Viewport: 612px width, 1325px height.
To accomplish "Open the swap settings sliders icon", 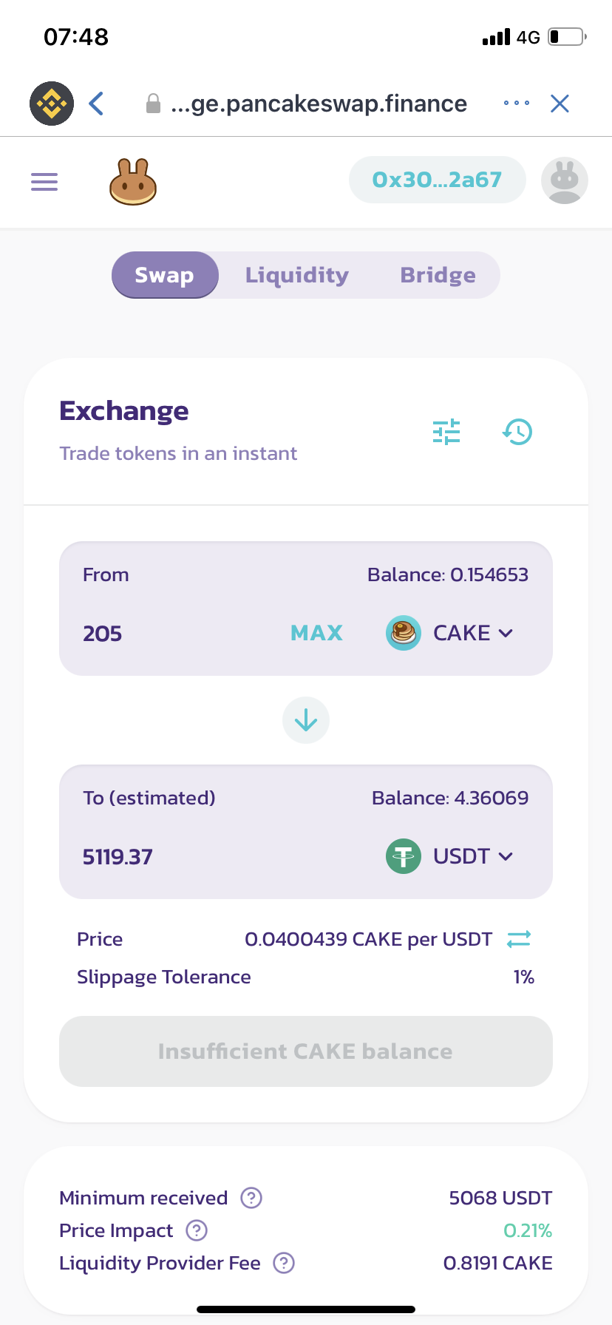I will point(446,432).
